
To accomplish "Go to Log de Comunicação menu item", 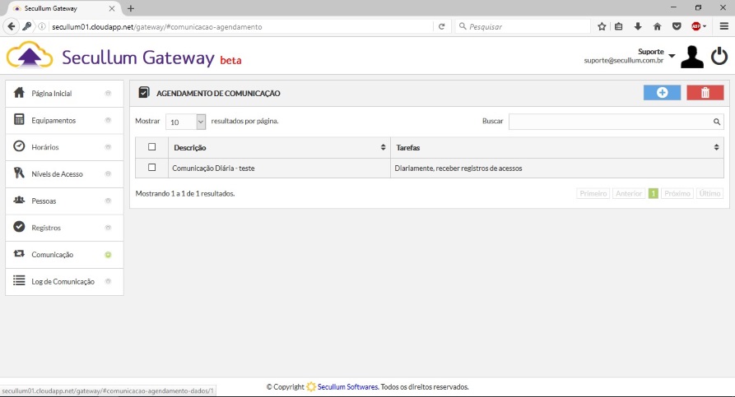I will (x=63, y=281).
